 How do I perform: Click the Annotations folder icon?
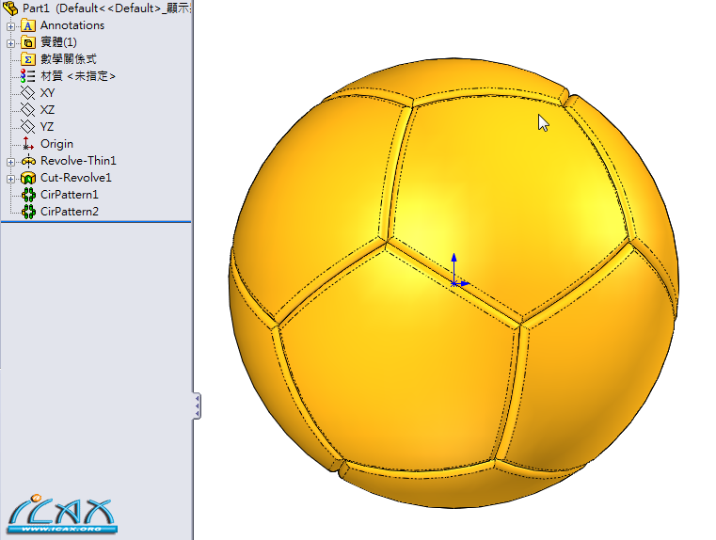pos(28,25)
